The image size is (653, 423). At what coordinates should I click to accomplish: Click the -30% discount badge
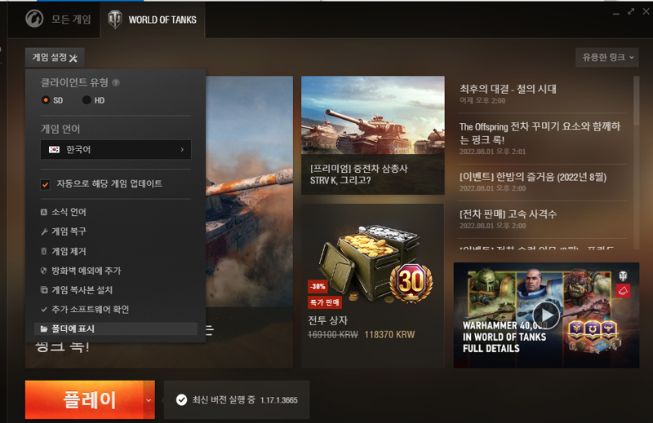[318, 287]
